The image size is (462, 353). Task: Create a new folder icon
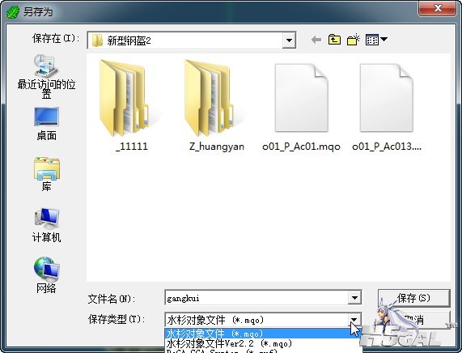coord(354,39)
